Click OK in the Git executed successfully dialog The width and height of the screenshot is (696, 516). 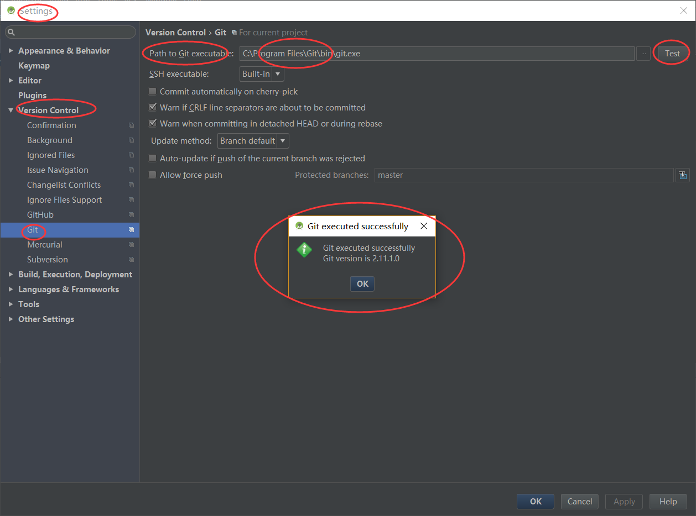pyautogui.click(x=362, y=284)
